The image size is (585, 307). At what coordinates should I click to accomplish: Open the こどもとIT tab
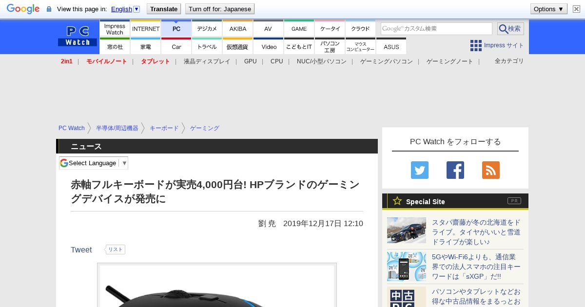coord(299,46)
